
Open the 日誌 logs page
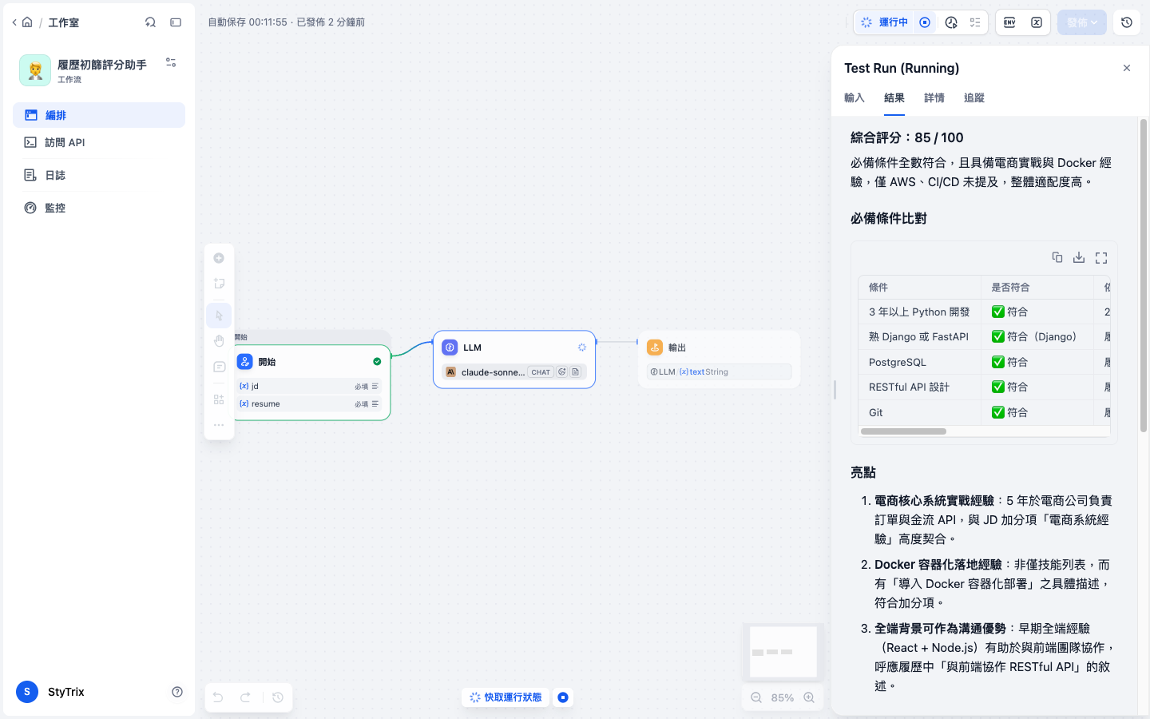(99, 175)
